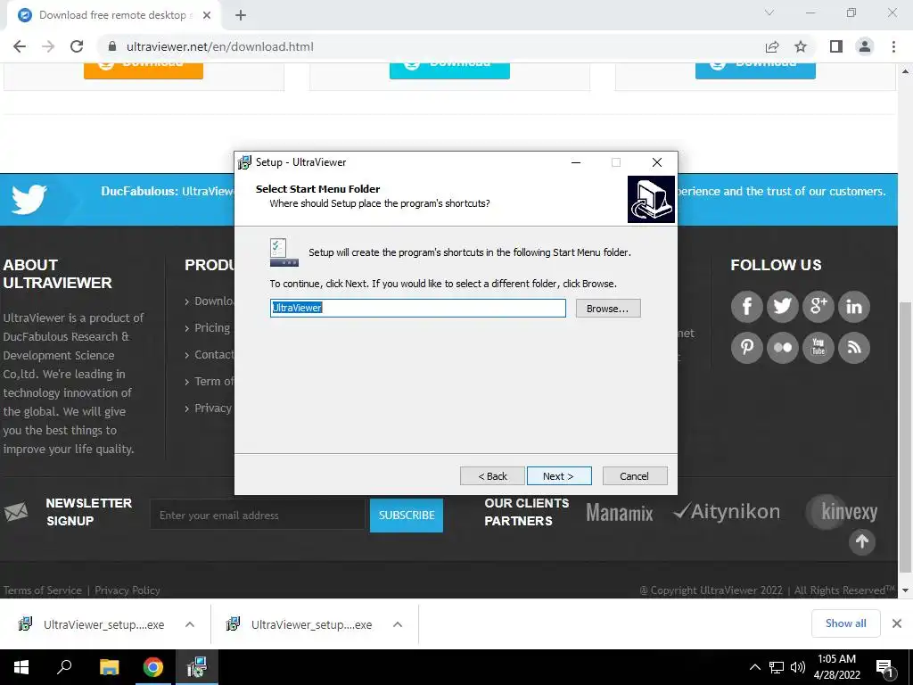The width and height of the screenshot is (913, 685).
Task: Open Chrome three-dot menu
Action: pyautogui.click(x=893, y=46)
